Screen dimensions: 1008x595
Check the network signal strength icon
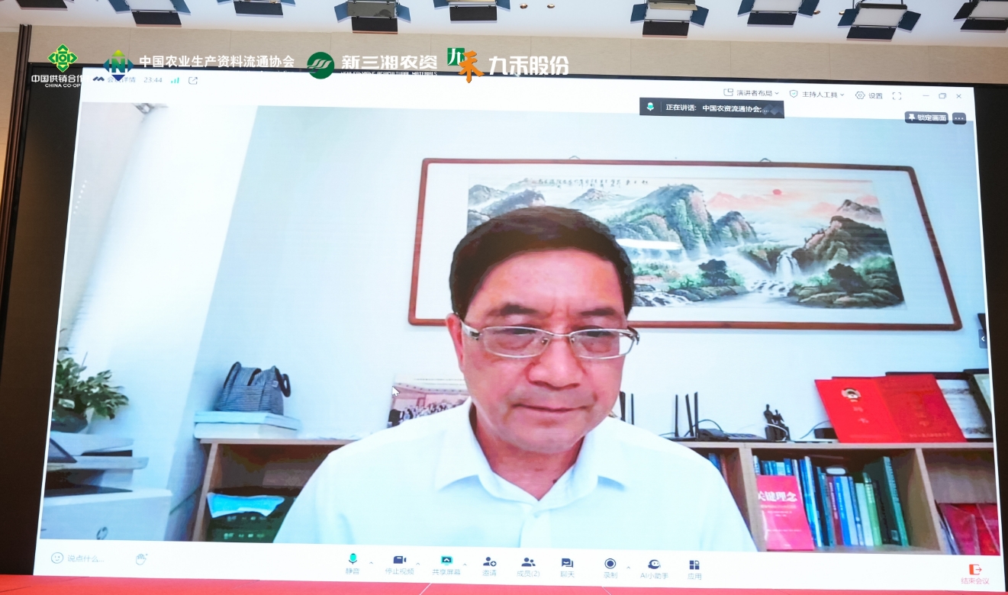176,79
